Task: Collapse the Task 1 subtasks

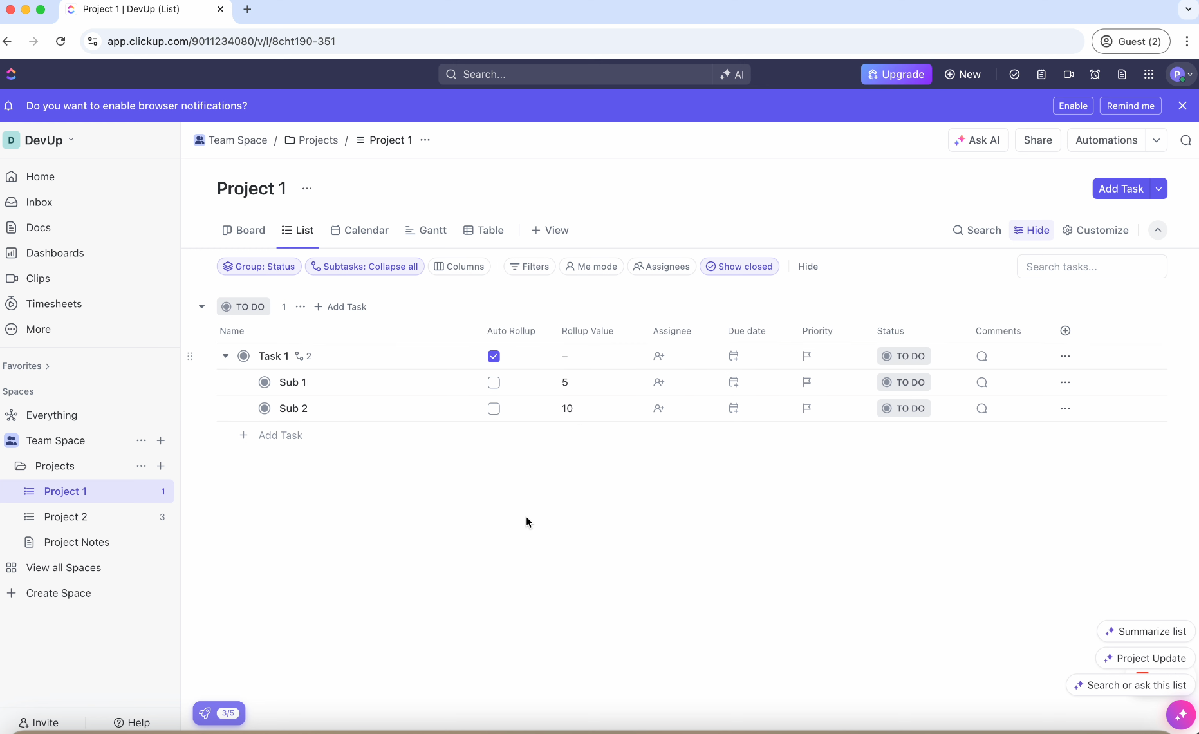Action: coord(225,356)
